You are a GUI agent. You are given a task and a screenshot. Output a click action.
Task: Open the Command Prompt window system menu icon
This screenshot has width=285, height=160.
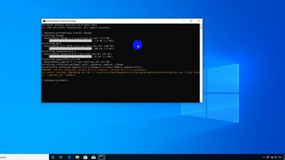pos(44,21)
